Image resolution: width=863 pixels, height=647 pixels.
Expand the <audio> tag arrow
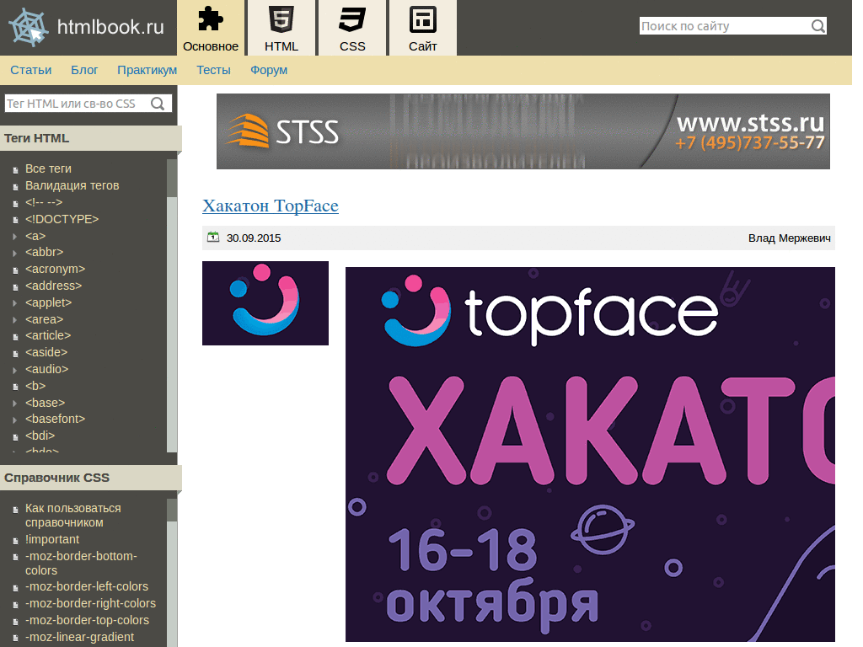pyautogui.click(x=15, y=369)
